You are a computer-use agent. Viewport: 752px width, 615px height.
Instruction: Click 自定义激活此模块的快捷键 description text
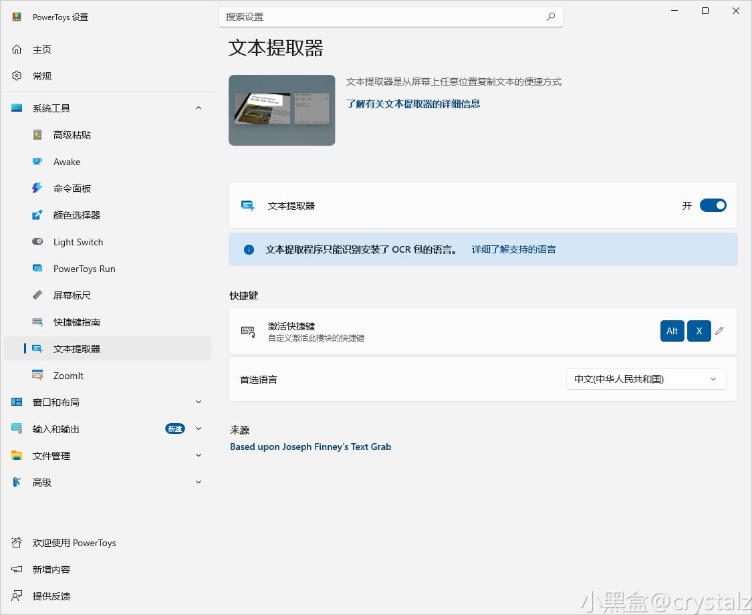pos(316,338)
